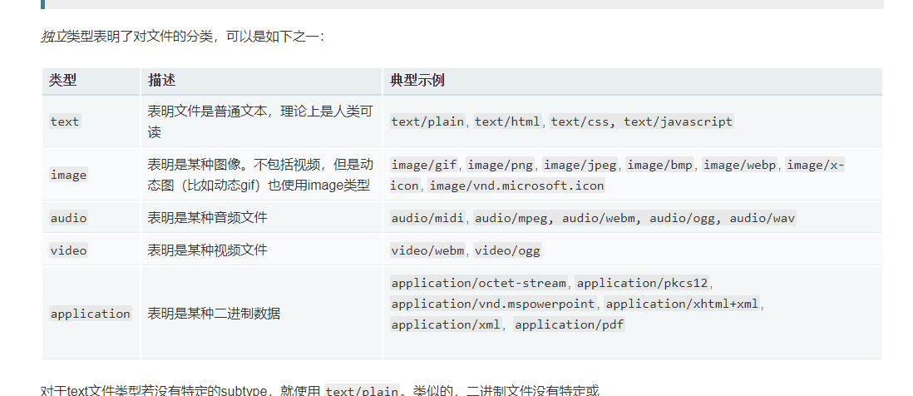
Task: Click the audio/midi code example
Action: pyautogui.click(x=428, y=218)
